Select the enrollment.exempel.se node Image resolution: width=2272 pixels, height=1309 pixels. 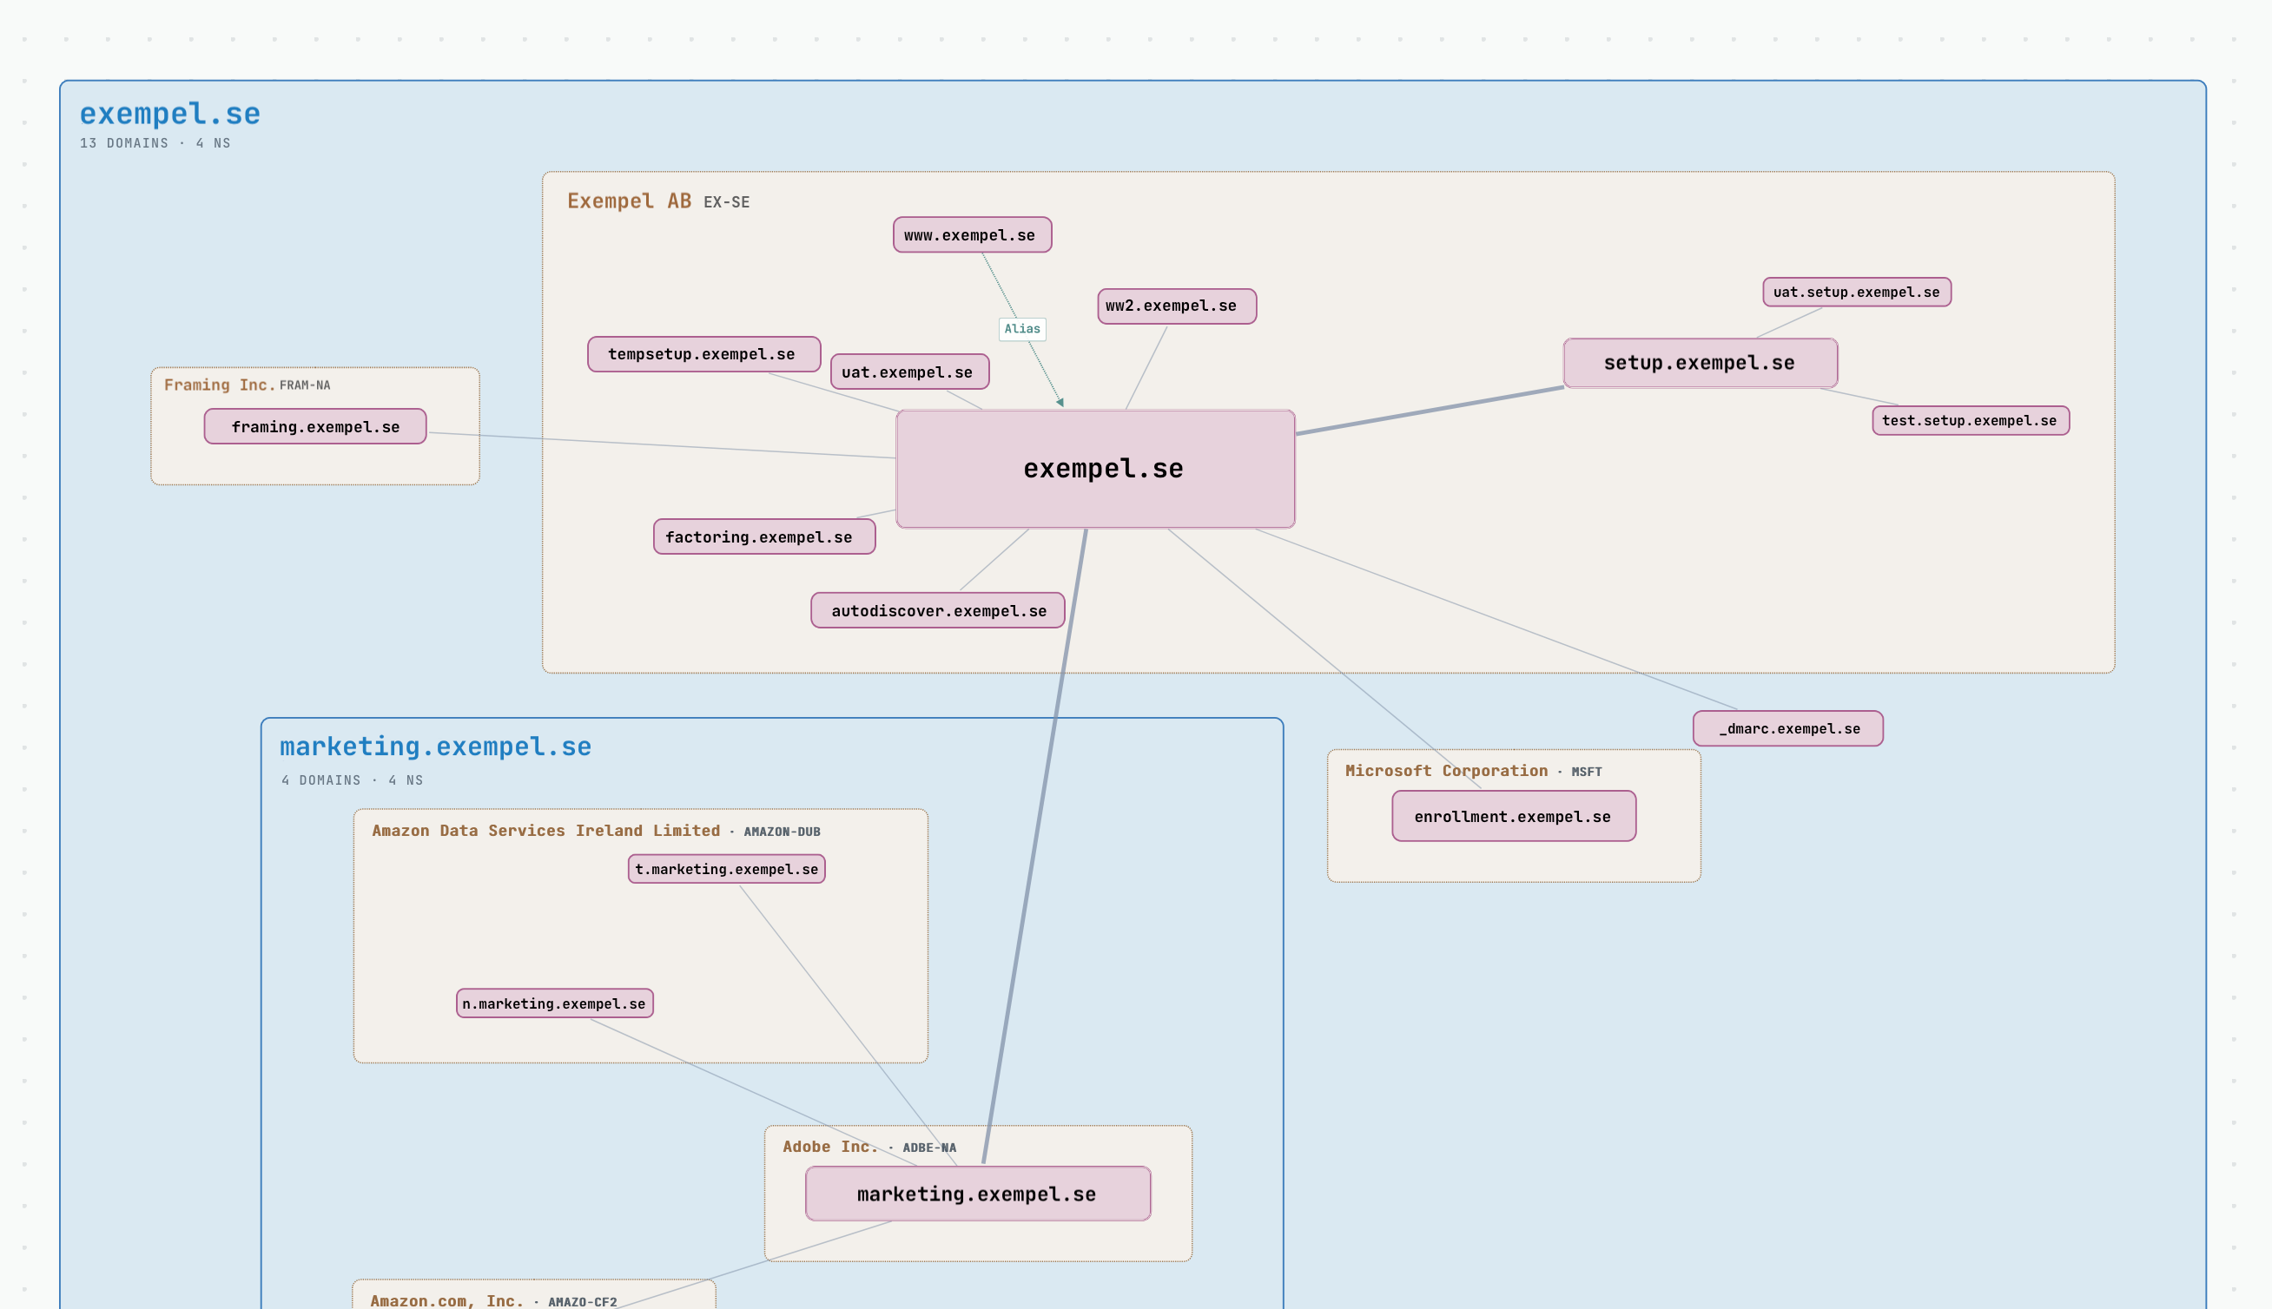click(x=1514, y=815)
